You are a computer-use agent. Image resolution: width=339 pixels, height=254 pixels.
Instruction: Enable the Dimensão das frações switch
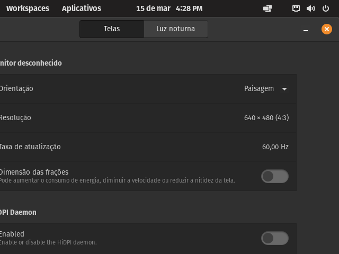pyautogui.click(x=275, y=176)
